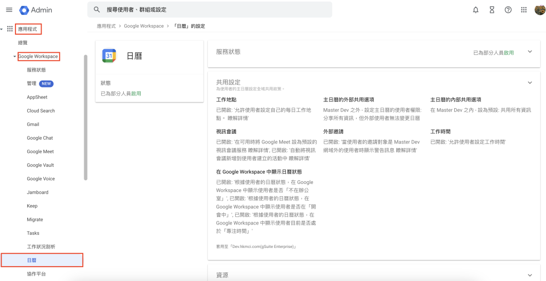546x281 pixels.
Task: Click the Calendar app icon
Action: pyautogui.click(x=109, y=55)
